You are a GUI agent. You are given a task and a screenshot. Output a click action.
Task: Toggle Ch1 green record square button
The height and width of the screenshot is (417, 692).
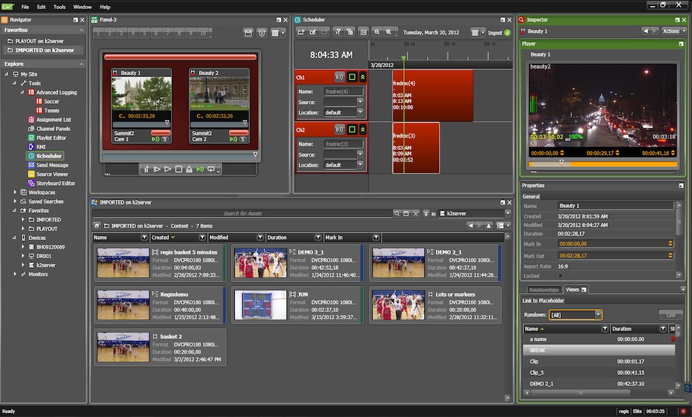352,77
